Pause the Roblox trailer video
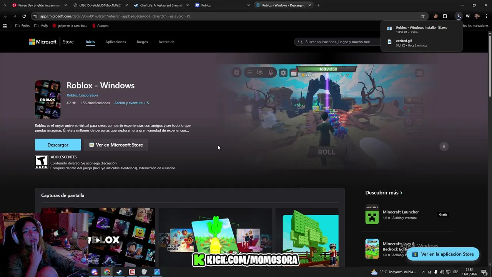Image resolution: width=492 pixels, height=277 pixels. pyautogui.click(x=444, y=146)
